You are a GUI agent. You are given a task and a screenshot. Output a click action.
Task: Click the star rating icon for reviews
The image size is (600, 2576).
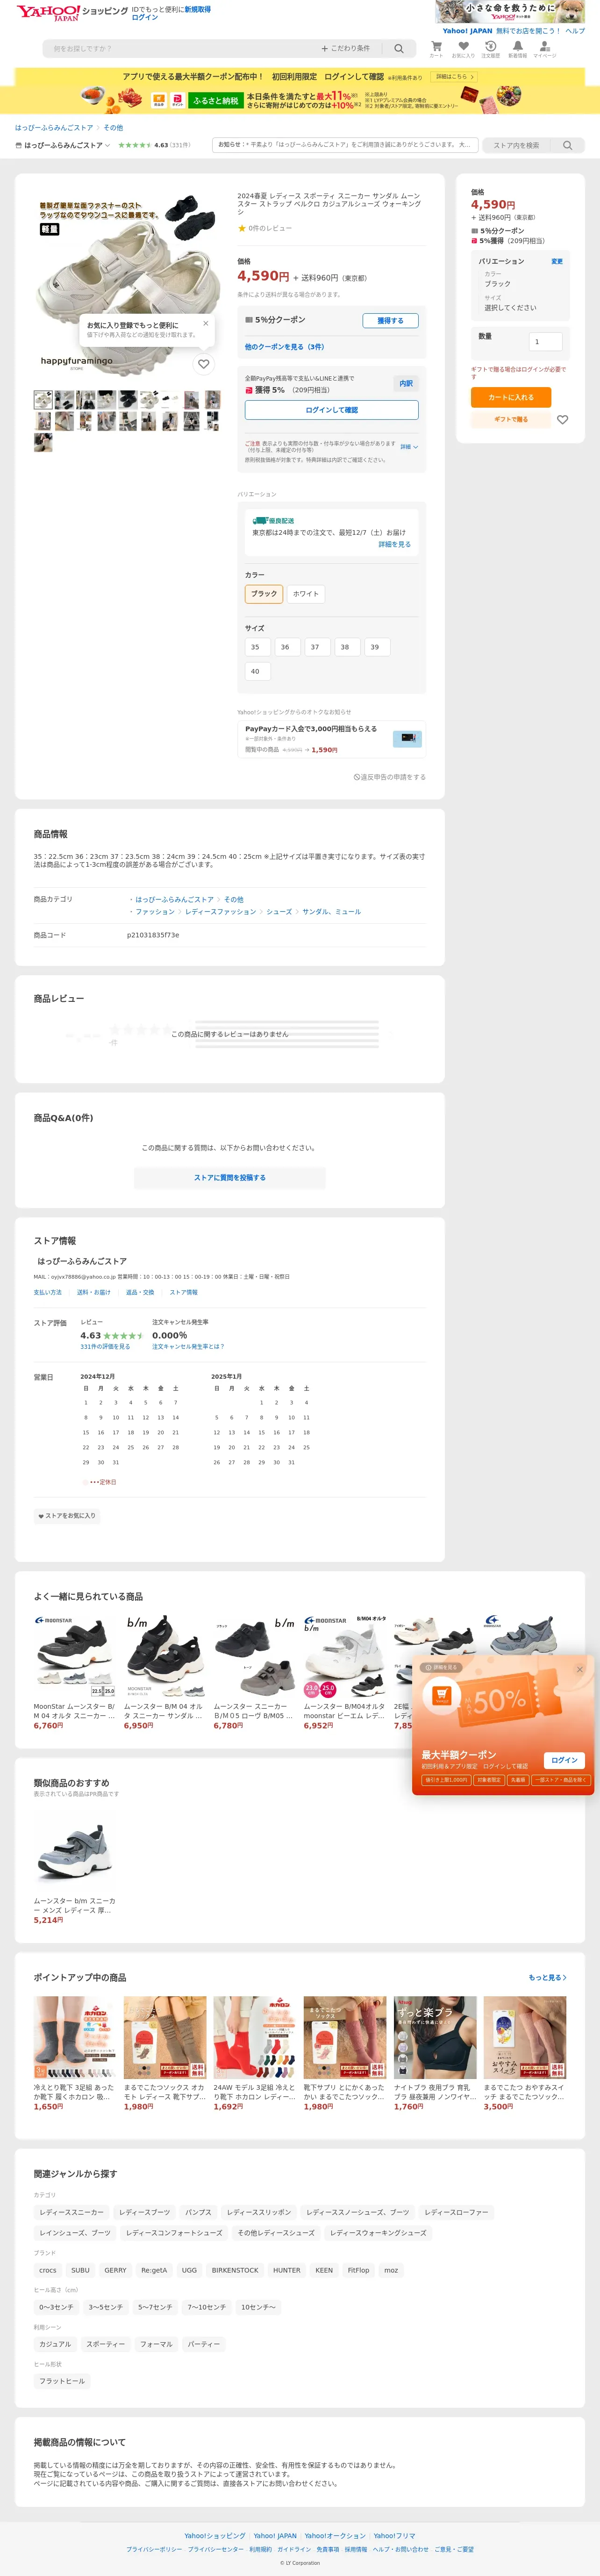(241, 228)
